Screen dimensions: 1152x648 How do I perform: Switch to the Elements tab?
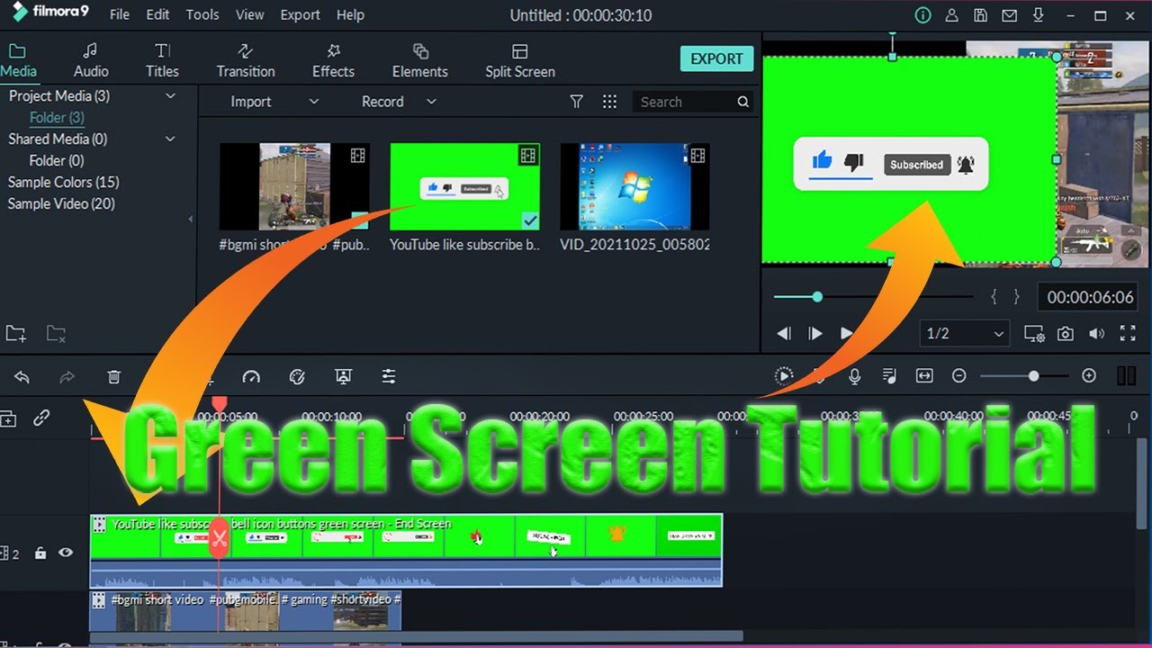click(419, 61)
